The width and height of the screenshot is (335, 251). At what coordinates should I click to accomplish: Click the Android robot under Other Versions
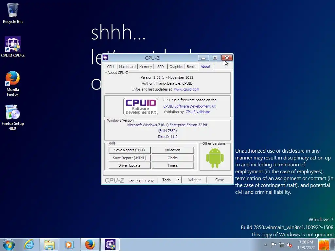[x=215, y=158]
